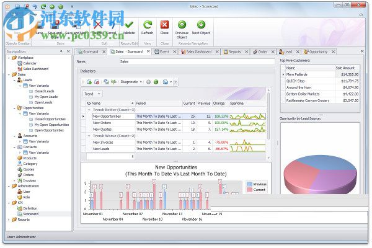Viewport: 372px width, 248px height.
Task: Open the export icon dropdown arrow
Action: (x=171, y=82)
